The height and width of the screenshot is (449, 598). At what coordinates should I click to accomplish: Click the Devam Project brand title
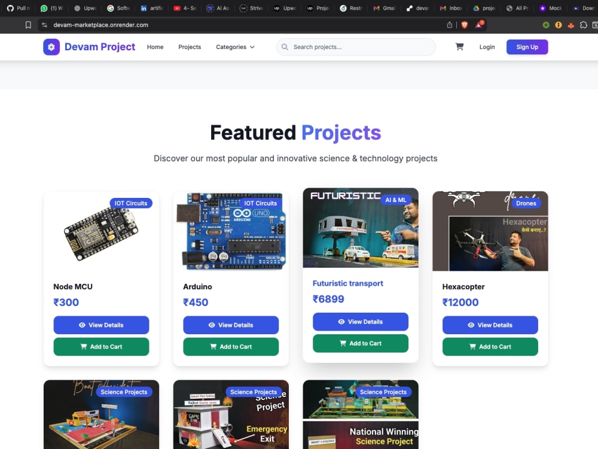coord(99,47)
